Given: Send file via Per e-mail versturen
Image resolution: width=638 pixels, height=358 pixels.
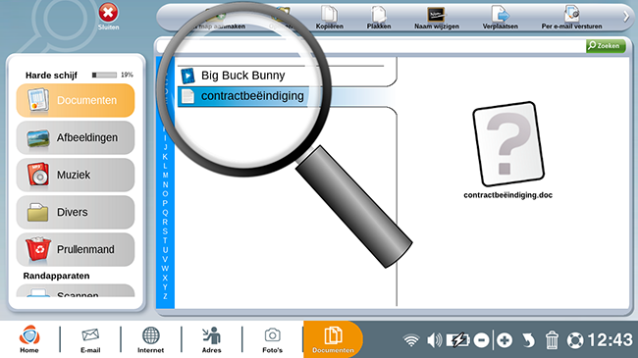Looking at the screenshot, I should coord(571,18).
